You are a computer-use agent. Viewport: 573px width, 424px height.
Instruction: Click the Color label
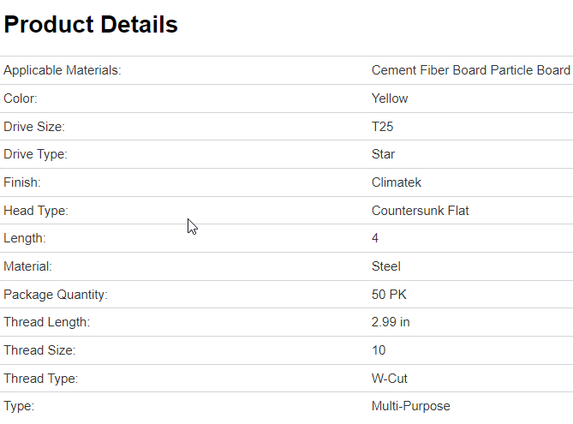pos(21,99)
